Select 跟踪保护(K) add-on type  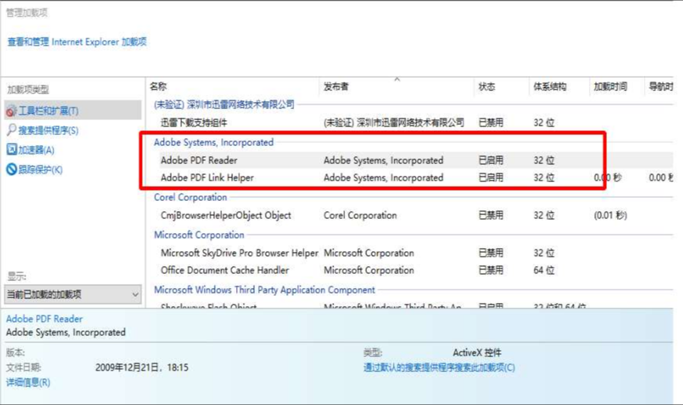(x=41, y=170)
